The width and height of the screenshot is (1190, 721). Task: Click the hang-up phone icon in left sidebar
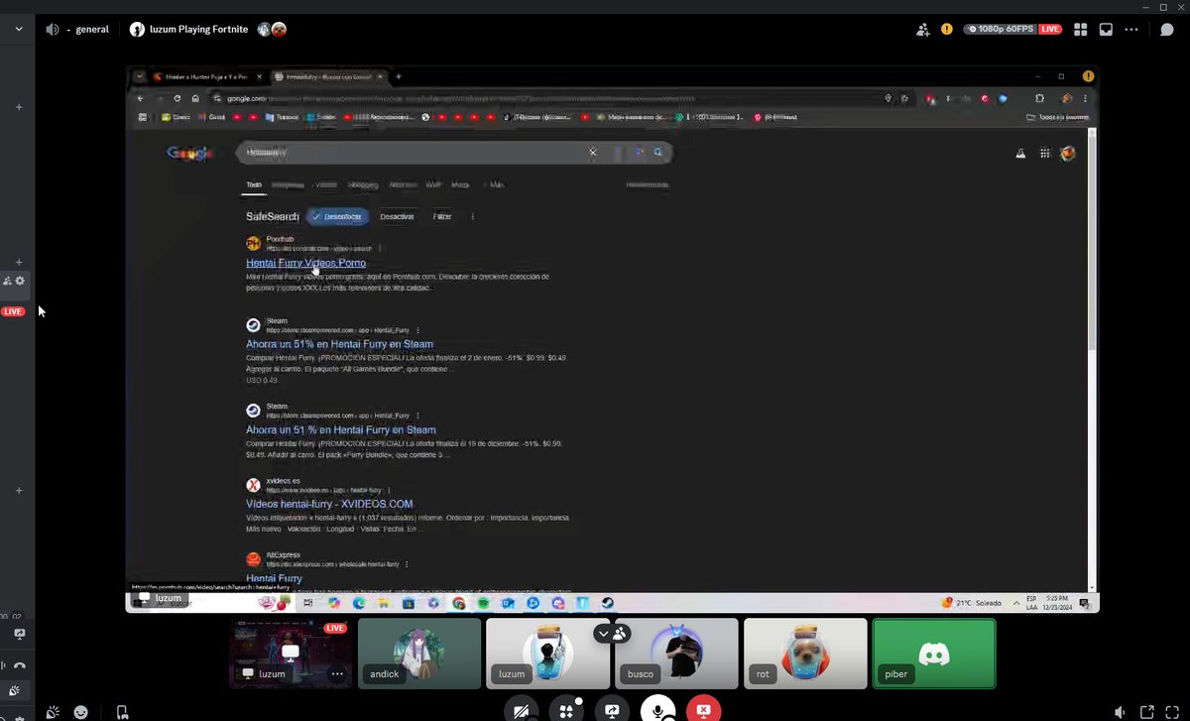[x=19, y=665]
